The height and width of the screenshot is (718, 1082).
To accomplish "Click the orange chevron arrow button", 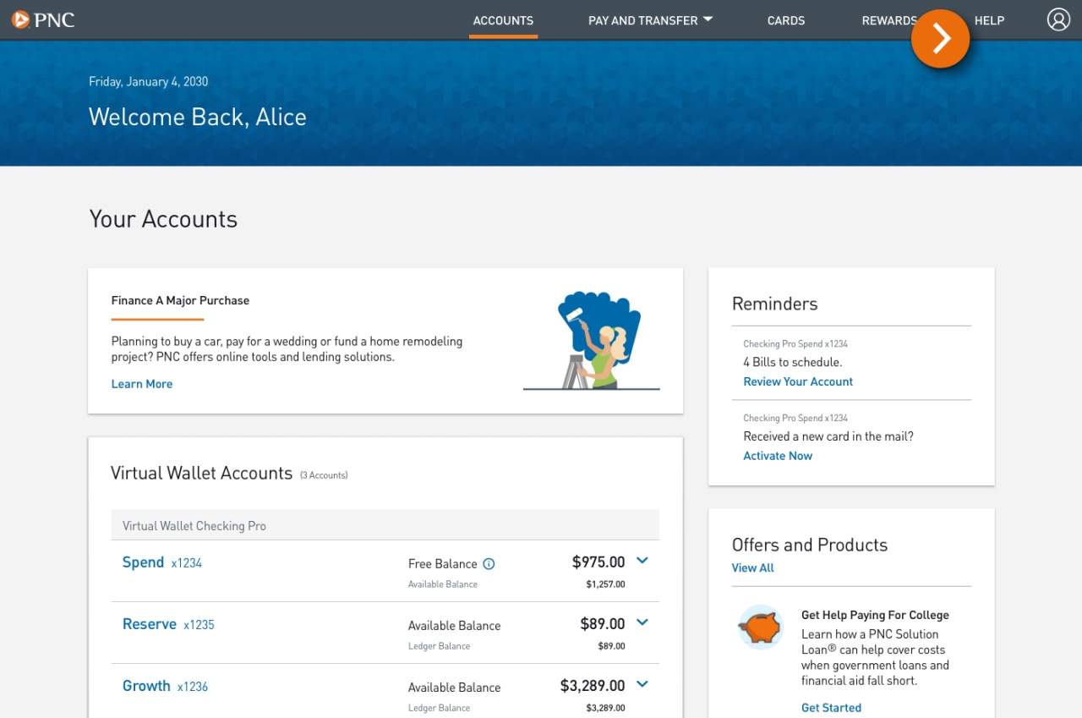I will point(940,39).
